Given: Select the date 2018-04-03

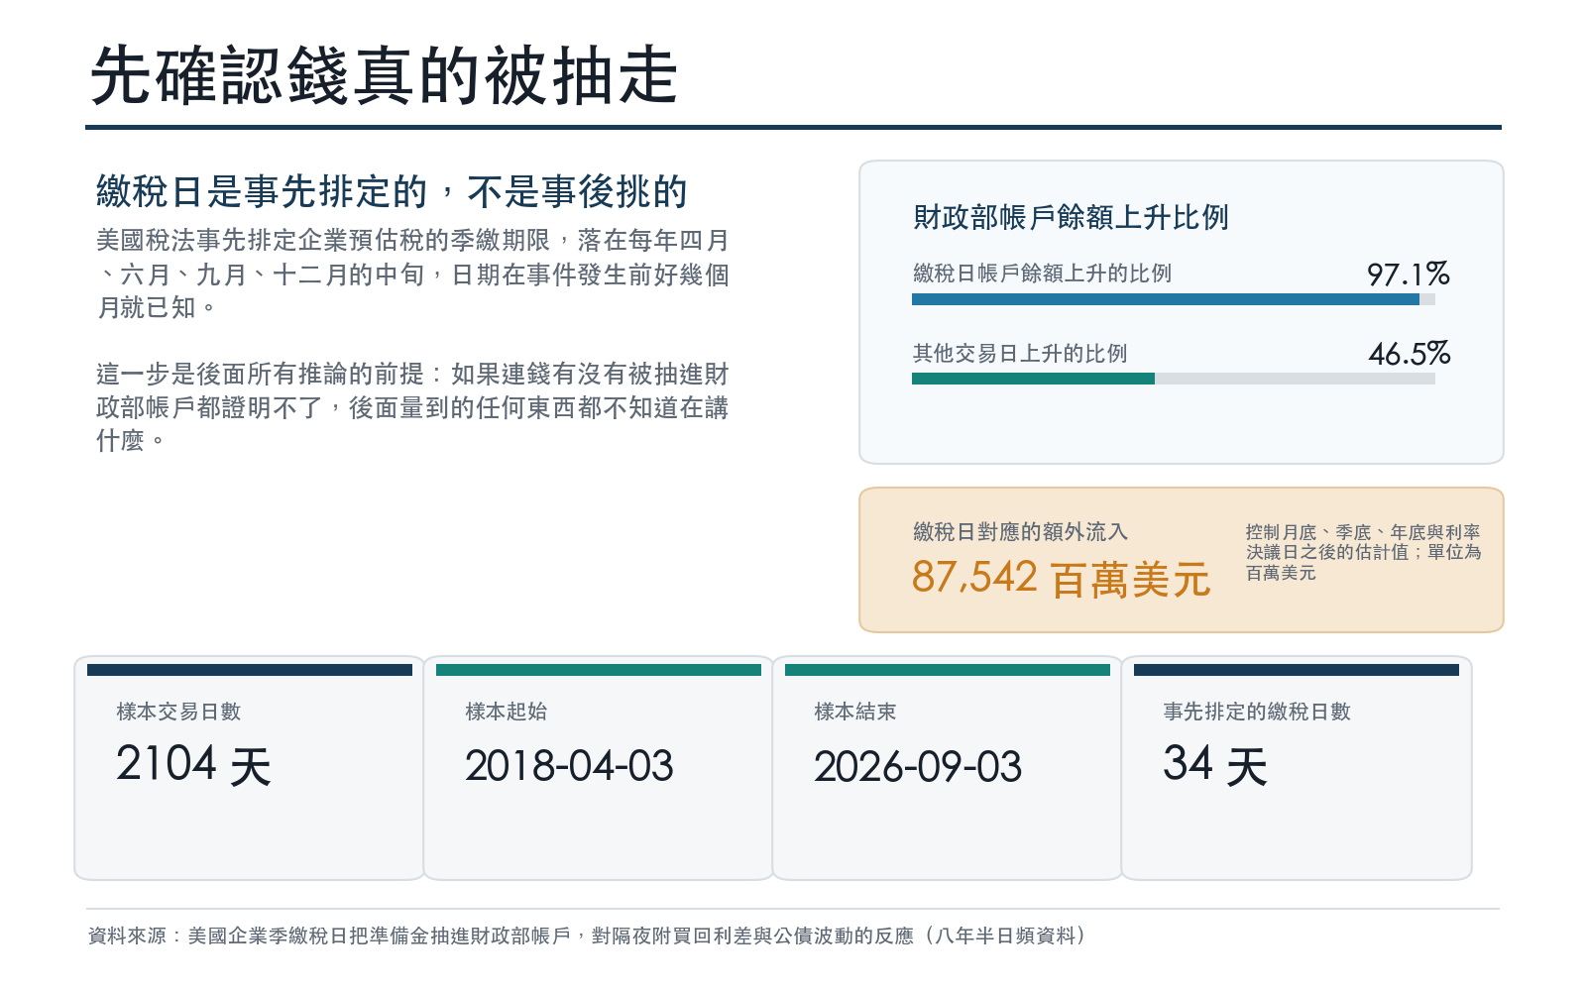Looking at the screenshot, I should point(569,766).
